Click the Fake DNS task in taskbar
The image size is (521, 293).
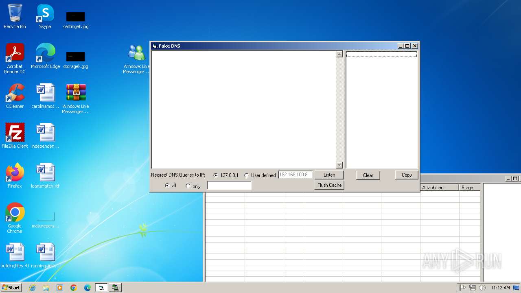point(101,288)
